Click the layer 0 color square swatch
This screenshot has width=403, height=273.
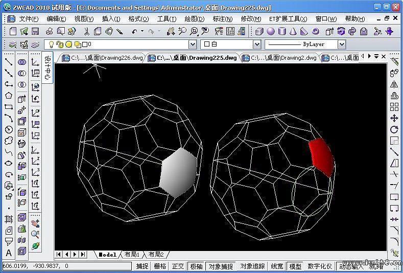[85, 44]
